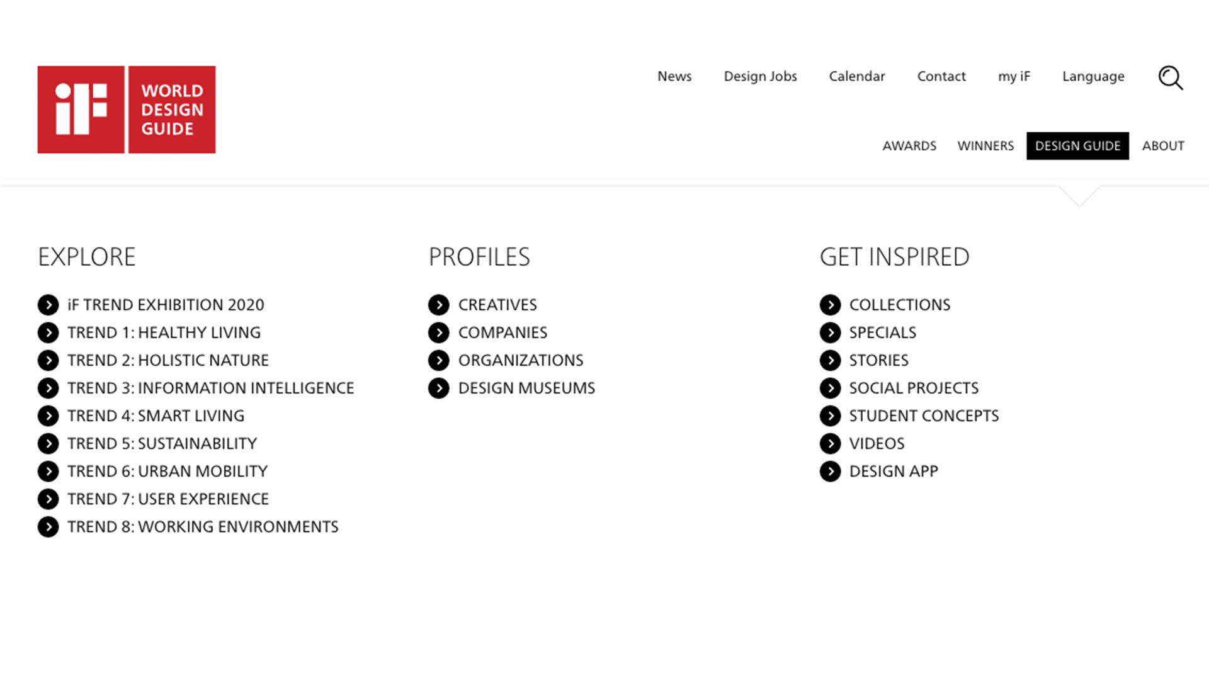Screen dimensions: 1209x680
Task: Go to the News page
Action: click(674, 76)
